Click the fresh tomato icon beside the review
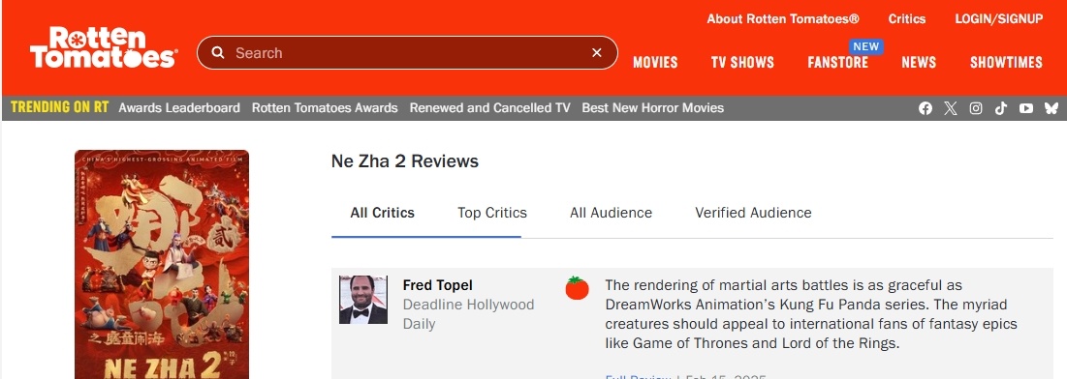The width and height of the screenshot is (1067, 379). click(x=577, y=288)
